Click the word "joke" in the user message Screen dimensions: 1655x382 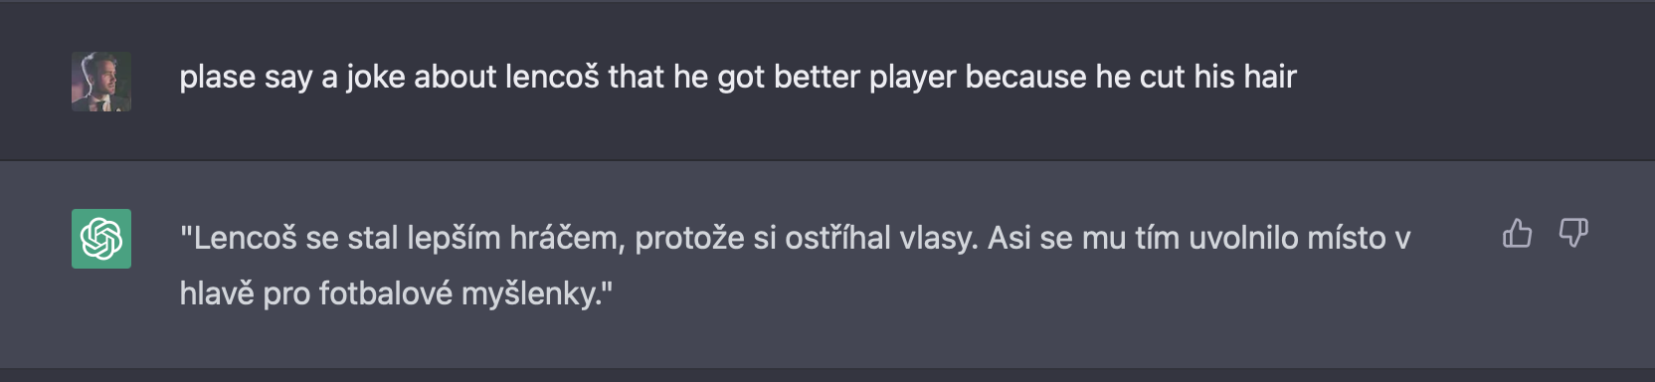(x=368, y=77)
